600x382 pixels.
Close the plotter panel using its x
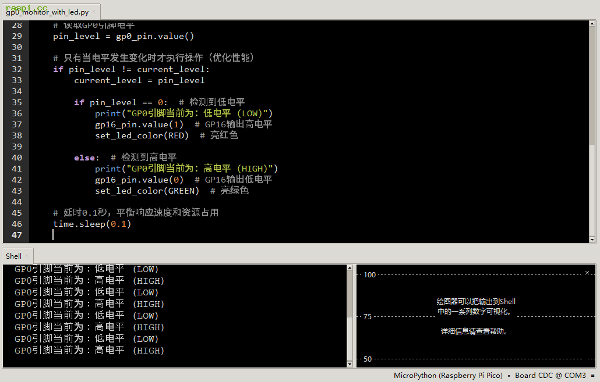pyautogui.click(x=587, y=273)
